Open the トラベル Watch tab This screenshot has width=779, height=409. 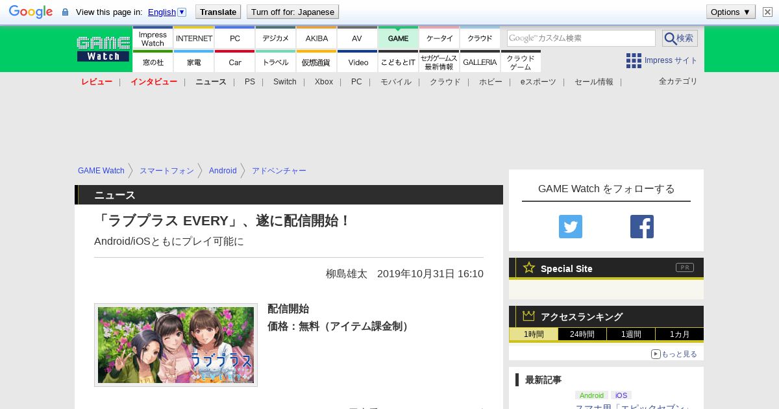[x=276, y=62]
